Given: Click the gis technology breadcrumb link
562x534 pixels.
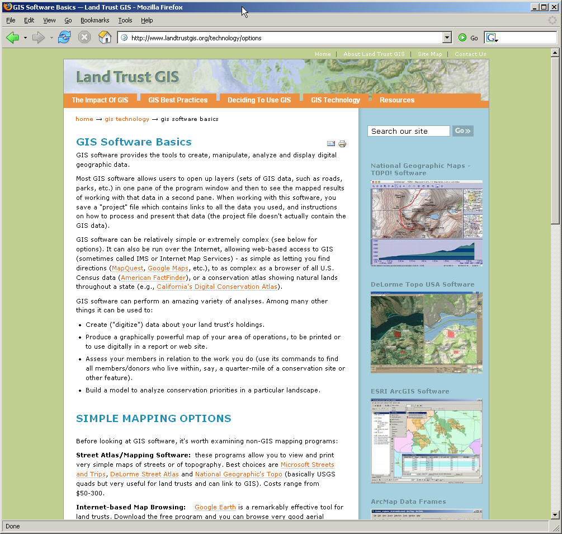Looking at the screenshot, I should point(127,119).
